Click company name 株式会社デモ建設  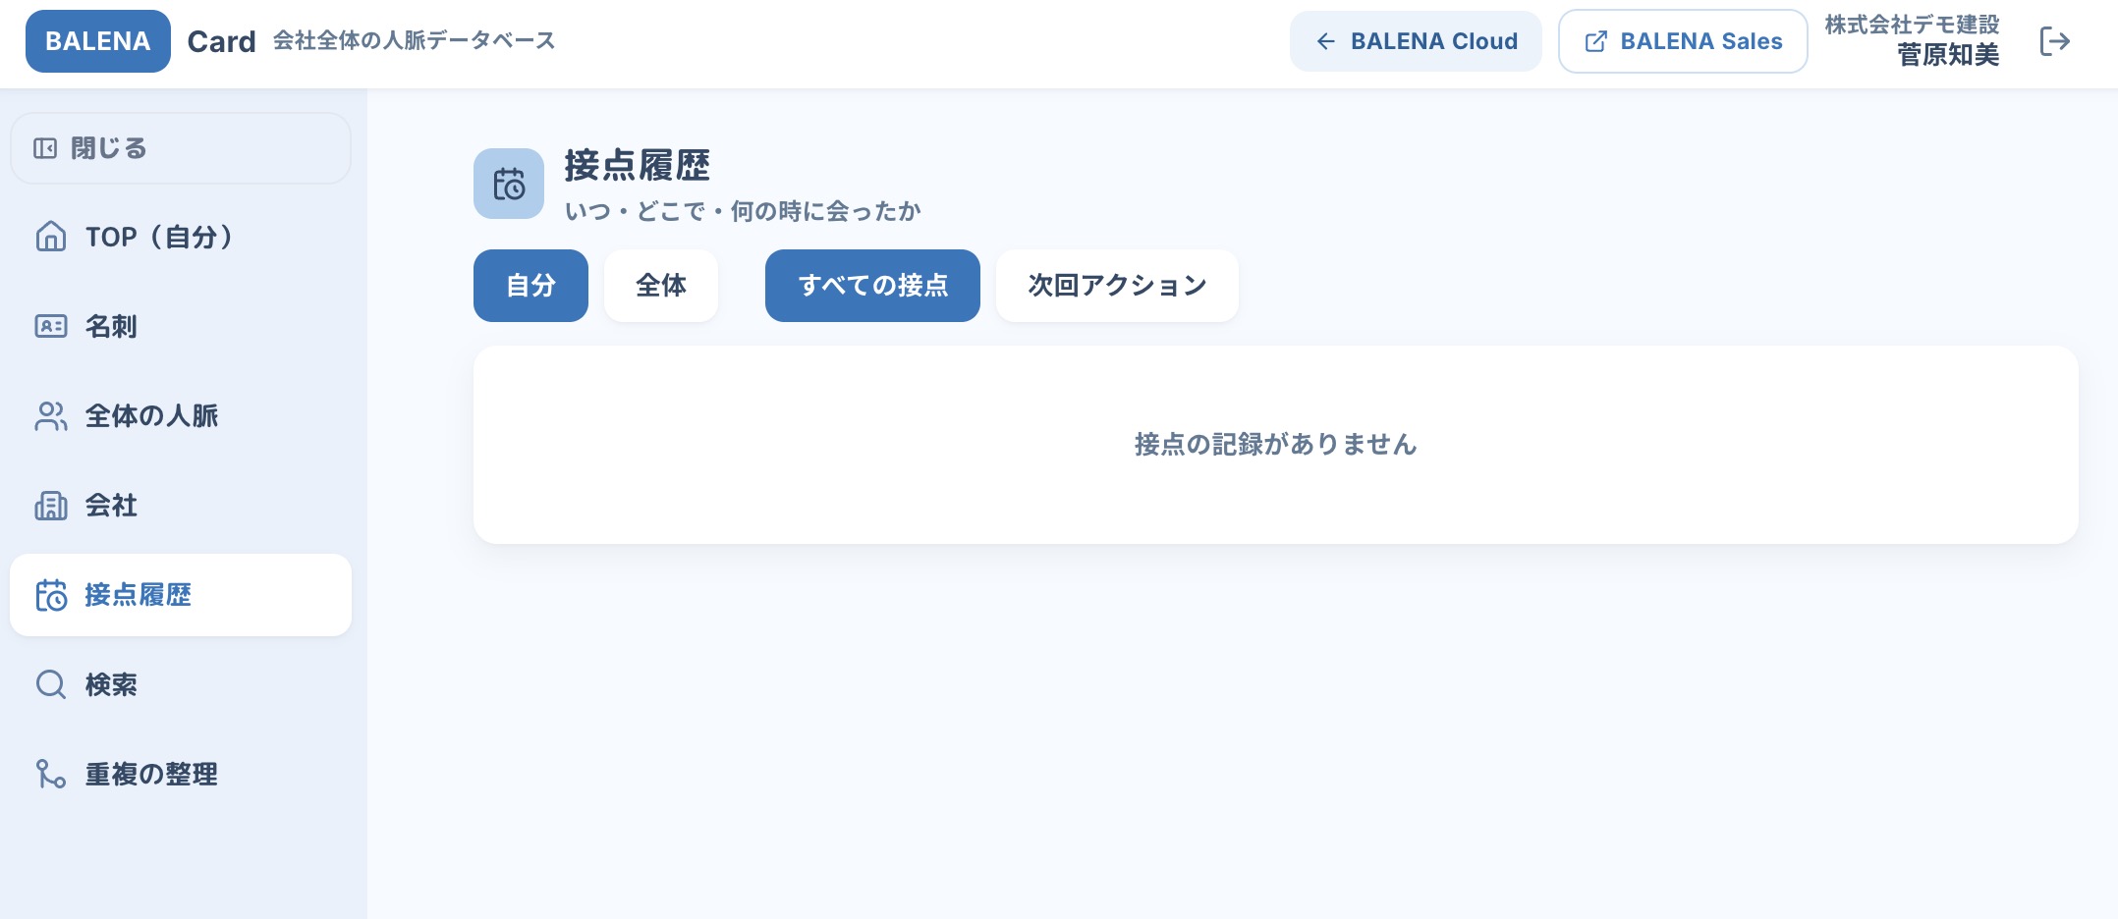(1912, 24)
